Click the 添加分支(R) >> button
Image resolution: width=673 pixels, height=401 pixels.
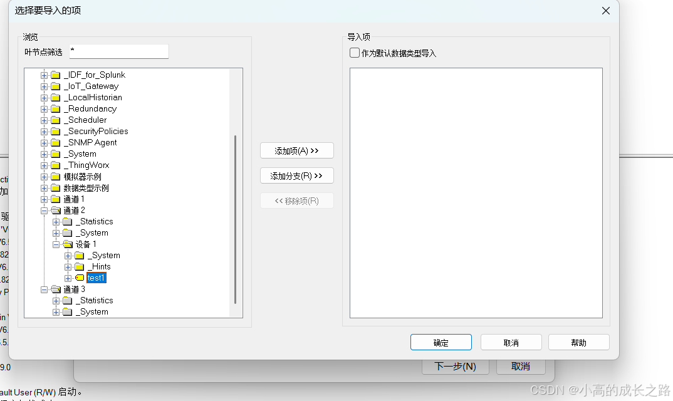296,175
